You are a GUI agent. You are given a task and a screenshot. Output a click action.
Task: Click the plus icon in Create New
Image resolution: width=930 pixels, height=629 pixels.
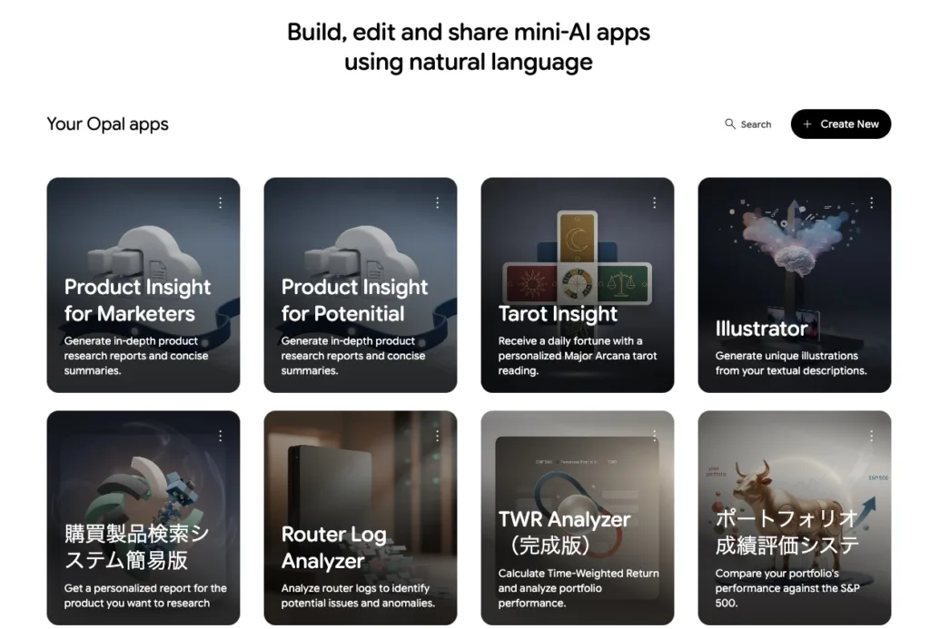tap(806, 124)
